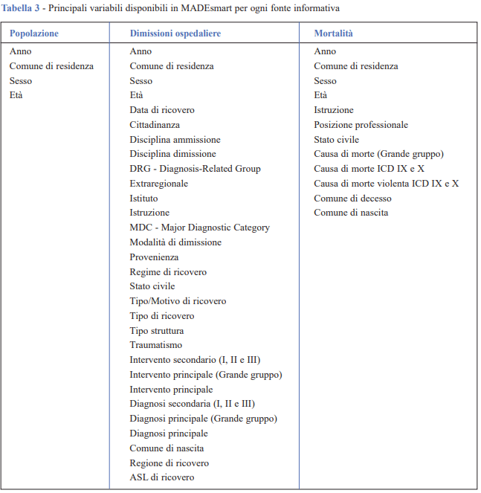Select the Mortalità column header
The width and height of the screenshot is (481, 493).
click(333, 33)
